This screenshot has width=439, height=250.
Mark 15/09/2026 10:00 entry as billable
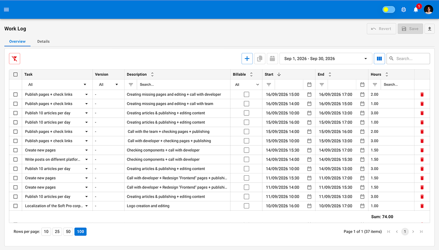[x=246, y=141]
